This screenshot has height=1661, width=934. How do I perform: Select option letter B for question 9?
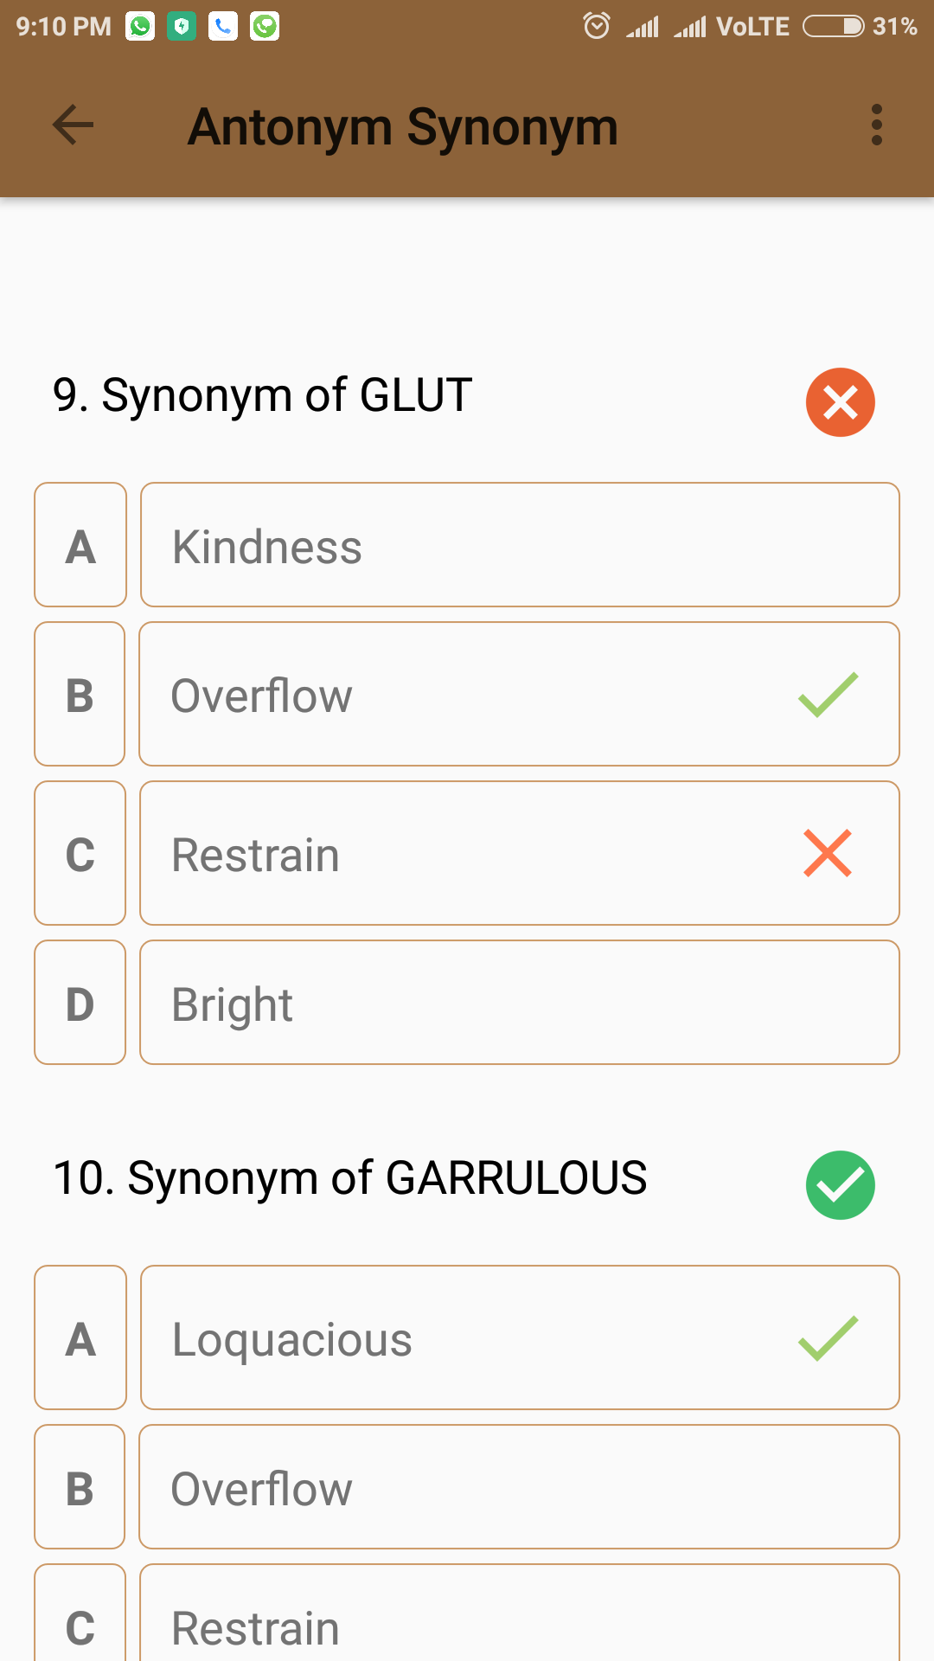pos(80,694)
